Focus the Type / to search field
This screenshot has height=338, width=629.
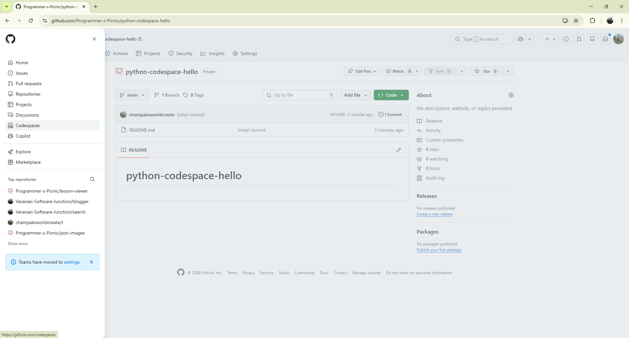(482, 39)
